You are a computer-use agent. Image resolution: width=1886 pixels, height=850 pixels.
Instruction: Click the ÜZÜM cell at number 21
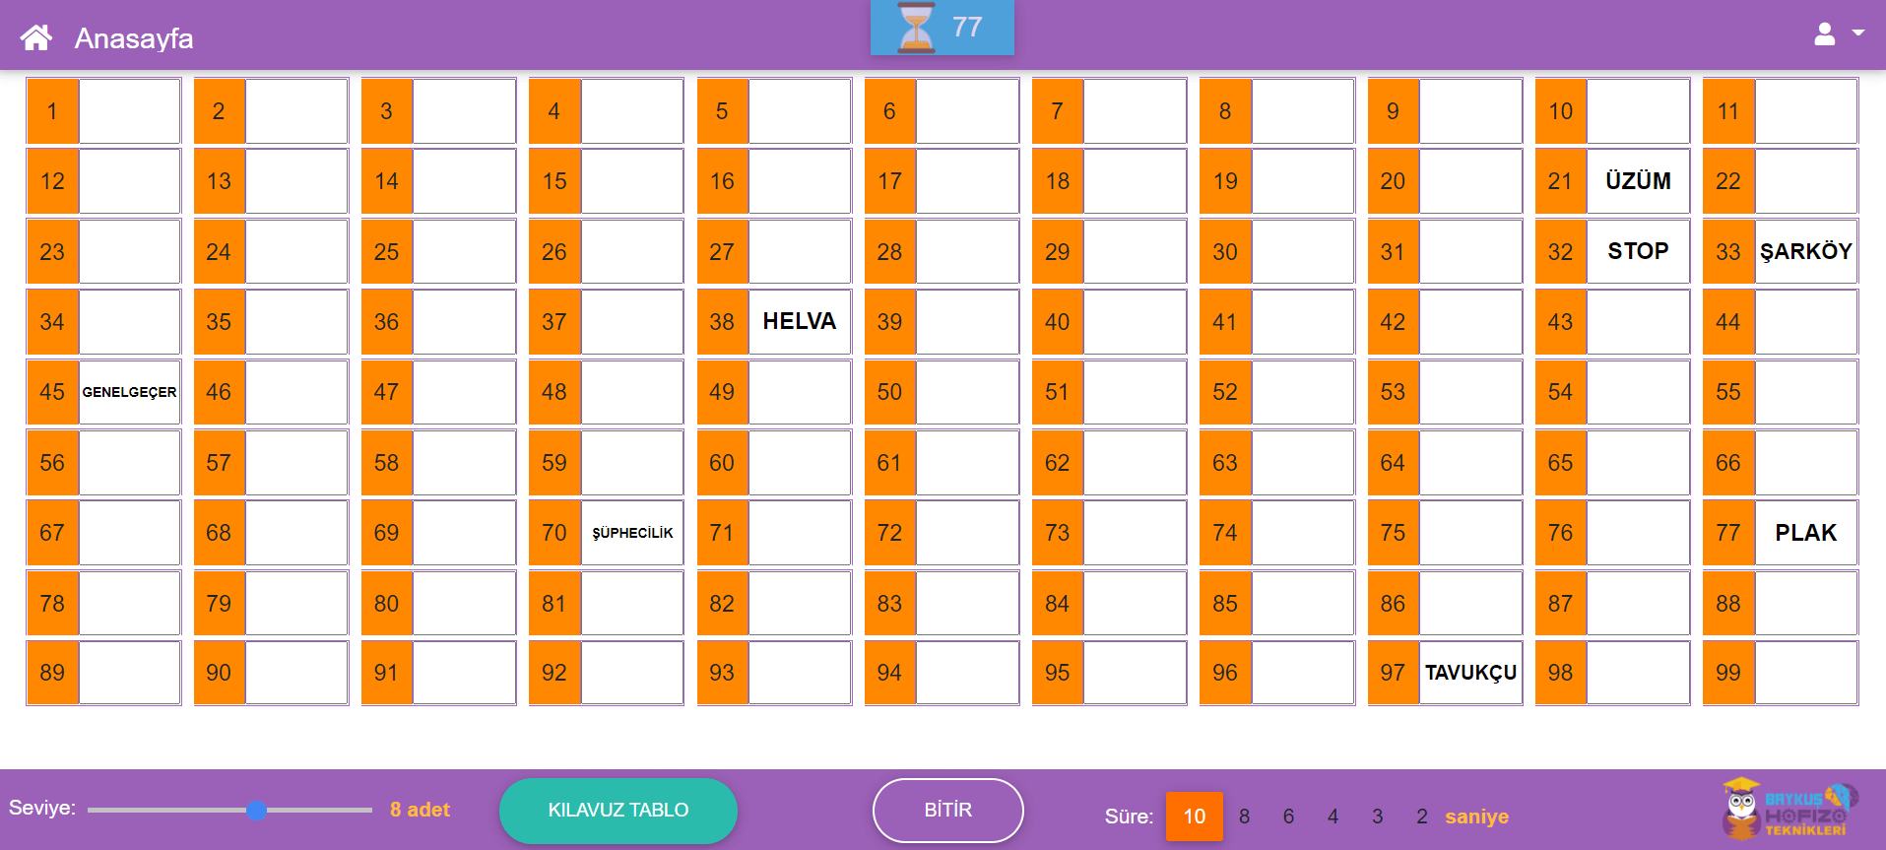[1637, 181]
